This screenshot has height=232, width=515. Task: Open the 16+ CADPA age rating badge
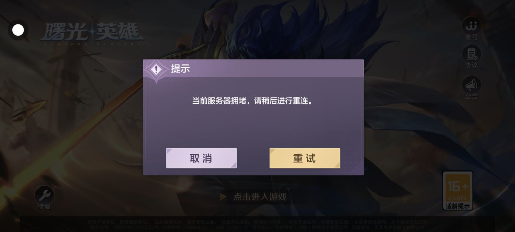(x=457, y=190)
